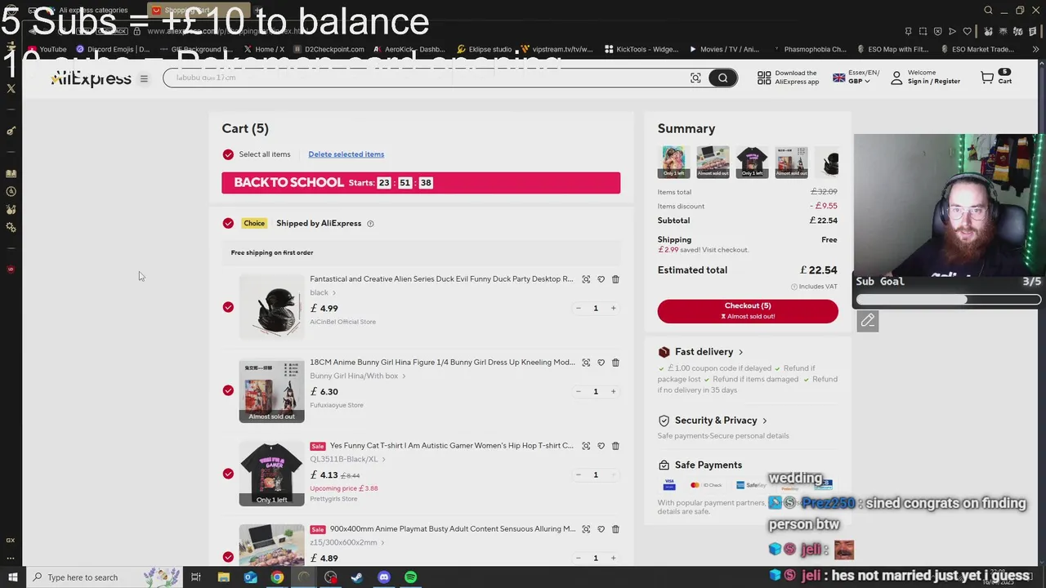Delete the Anime Playmat item

615,529
